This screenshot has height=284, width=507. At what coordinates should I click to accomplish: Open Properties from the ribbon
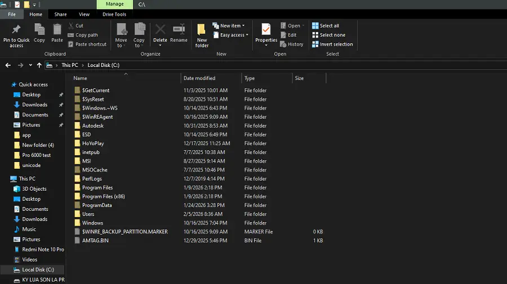pos(266,30)
